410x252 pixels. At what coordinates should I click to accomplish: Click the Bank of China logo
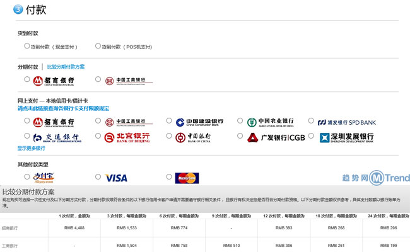(193, 137)
